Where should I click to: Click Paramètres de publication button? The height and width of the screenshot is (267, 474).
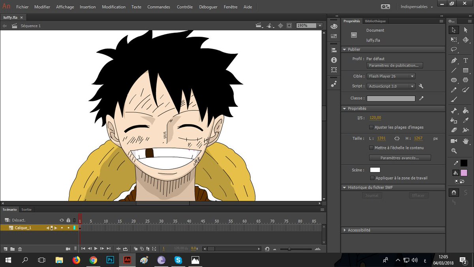[x=395, y=65]
